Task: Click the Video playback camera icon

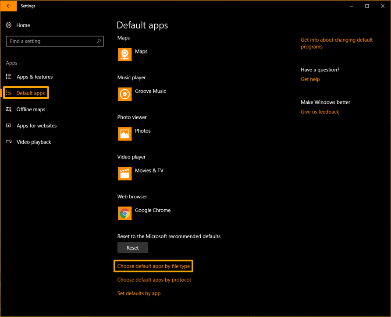Action: (x=9, y=142)
